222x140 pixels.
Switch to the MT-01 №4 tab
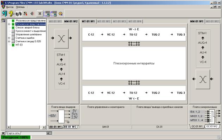[x=135, y=22]
